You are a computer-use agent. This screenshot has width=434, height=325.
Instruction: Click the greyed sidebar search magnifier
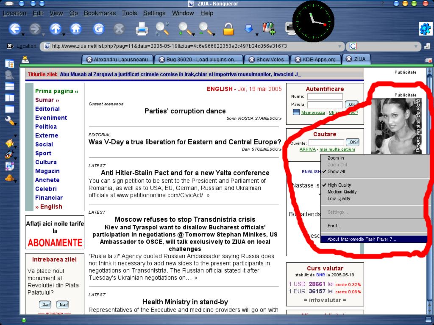9,75
